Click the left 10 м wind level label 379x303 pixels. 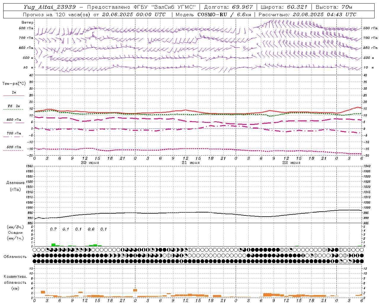(x=28, y=67)
